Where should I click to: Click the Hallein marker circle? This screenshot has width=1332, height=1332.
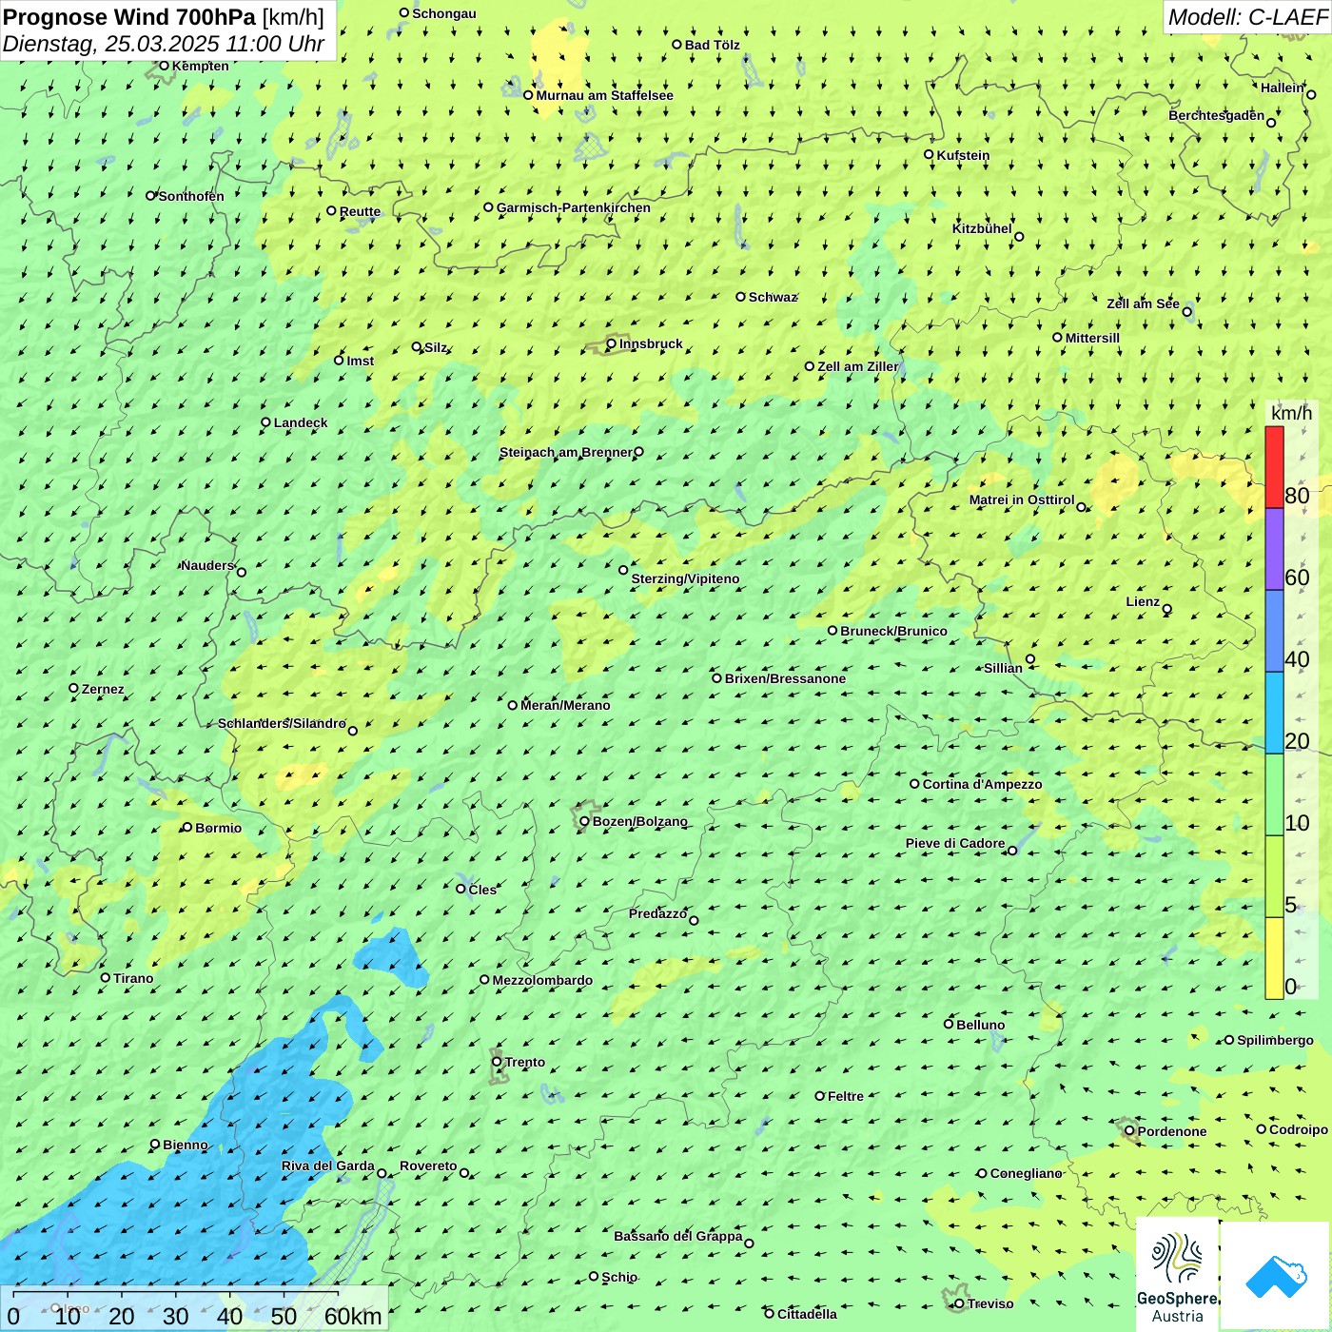[1311, 94]
